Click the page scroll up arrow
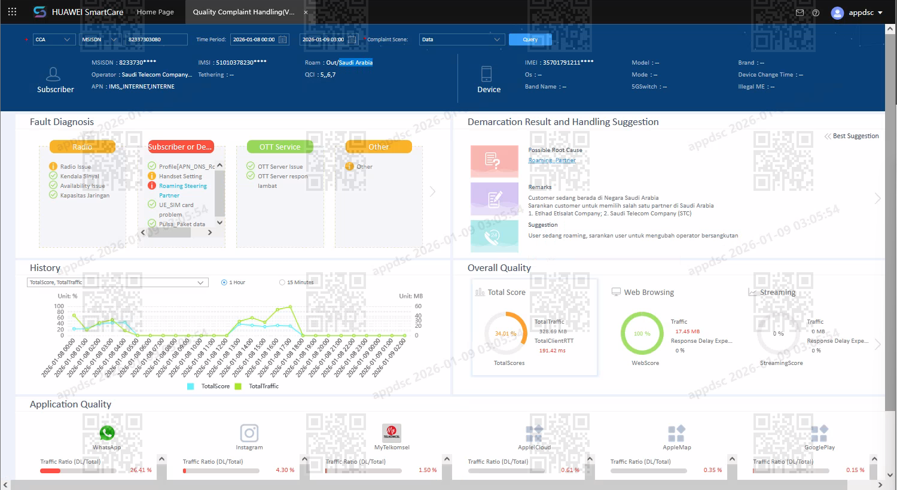897x490 pixels. click(x=890, y=28)
